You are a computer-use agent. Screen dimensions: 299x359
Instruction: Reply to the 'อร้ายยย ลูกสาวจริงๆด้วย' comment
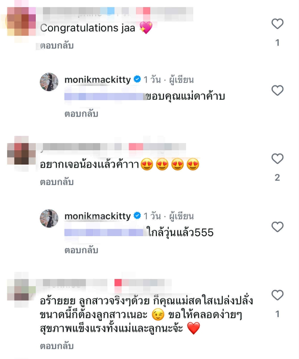[x=57, y=346]
